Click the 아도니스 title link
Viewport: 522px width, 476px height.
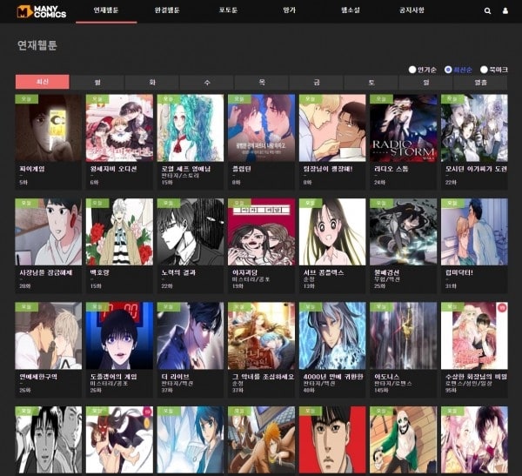[387, 377]
